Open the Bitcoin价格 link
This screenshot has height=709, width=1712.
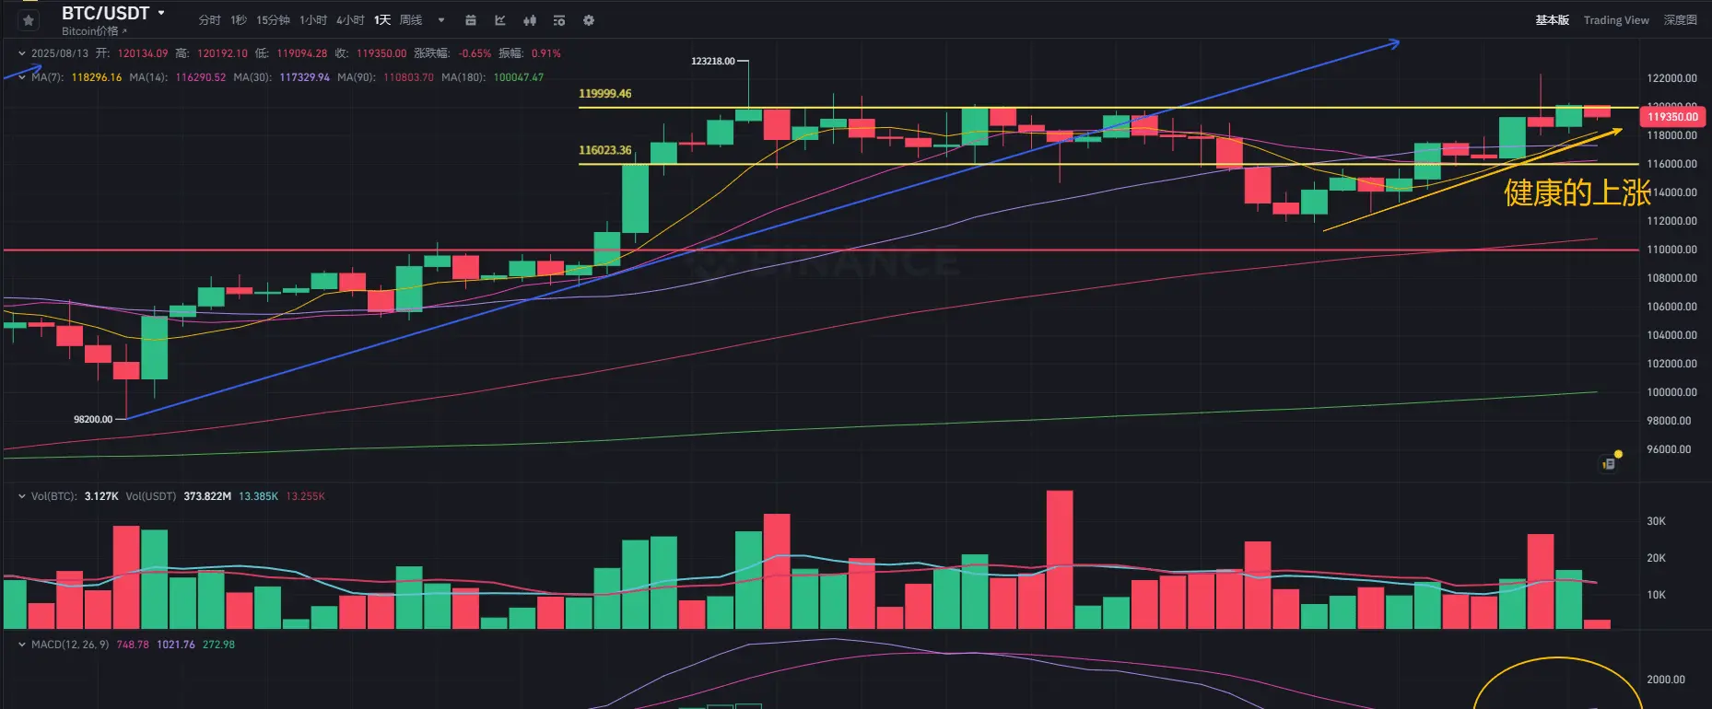pos(94,31)
